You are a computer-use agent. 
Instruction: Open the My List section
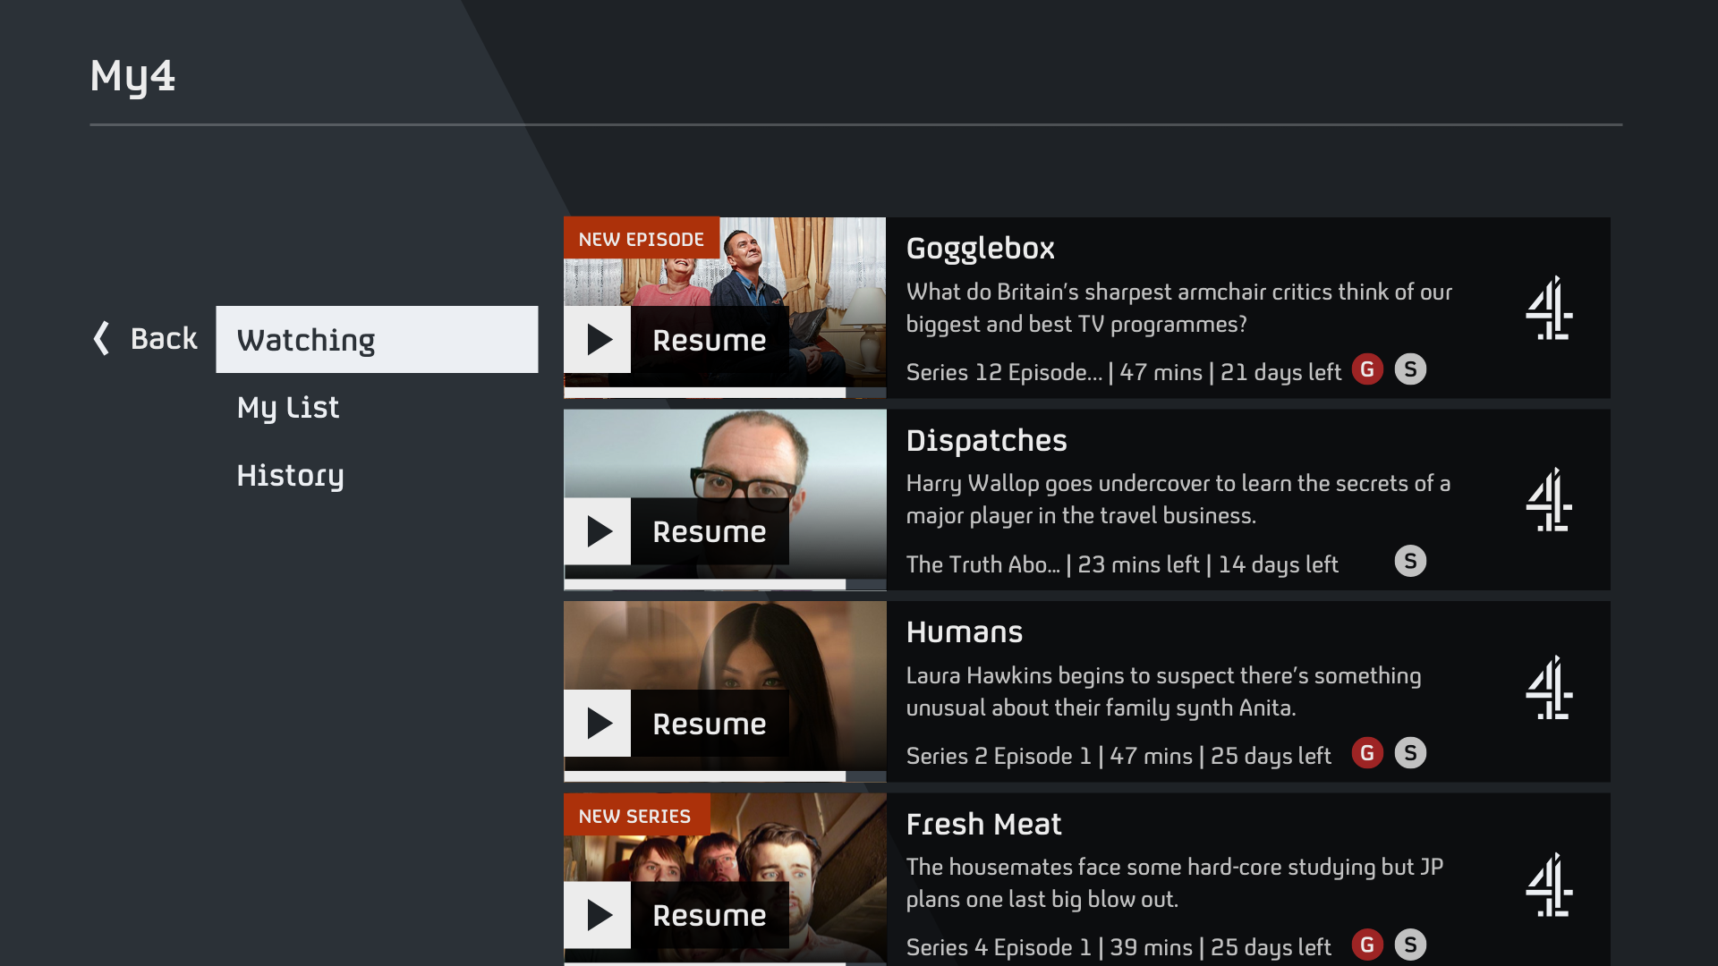pyautogui.click(x=287, y=407)
